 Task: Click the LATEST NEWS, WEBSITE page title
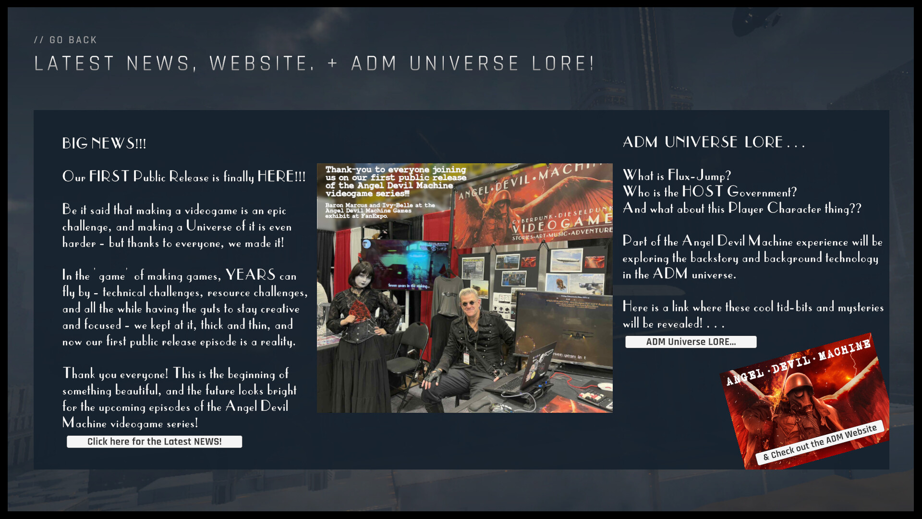(315, 64)
